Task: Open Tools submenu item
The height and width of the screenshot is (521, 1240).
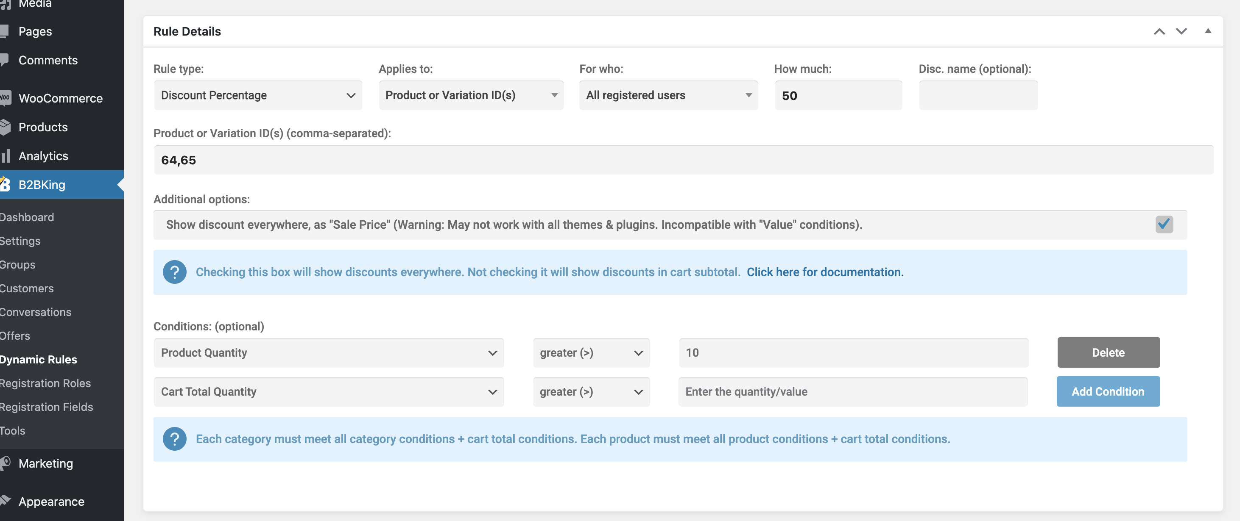Action: tap(13, 431)
